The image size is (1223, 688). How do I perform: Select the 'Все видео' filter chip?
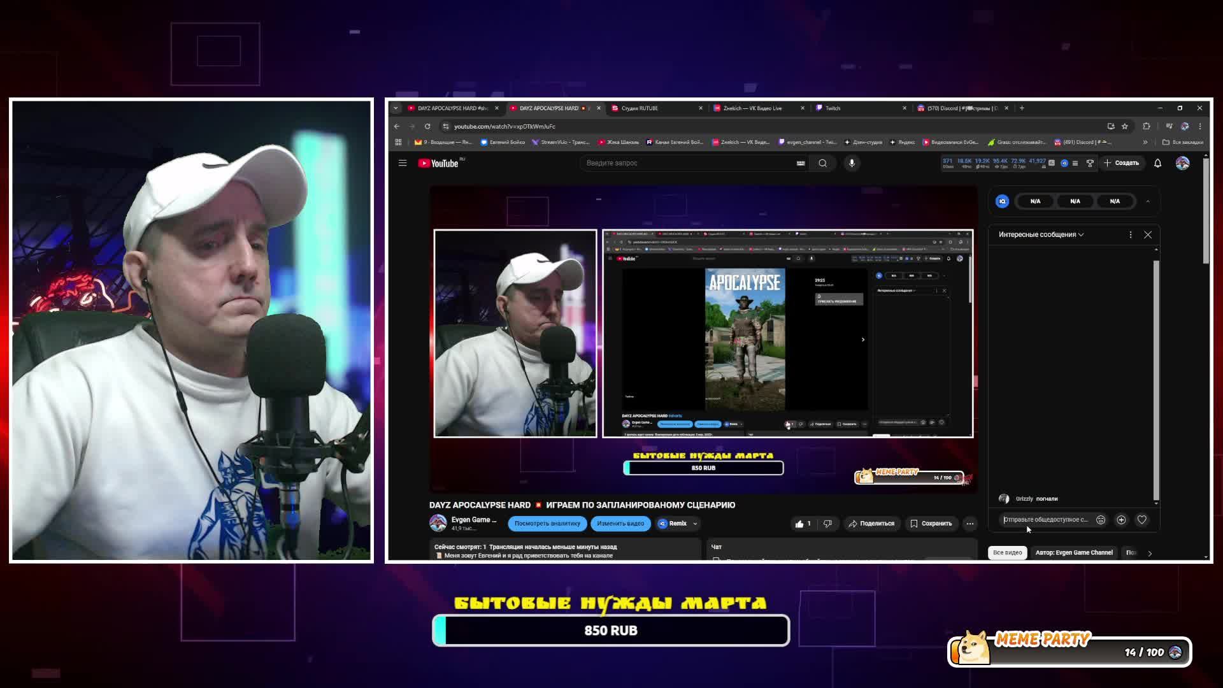pos(1007,552)
